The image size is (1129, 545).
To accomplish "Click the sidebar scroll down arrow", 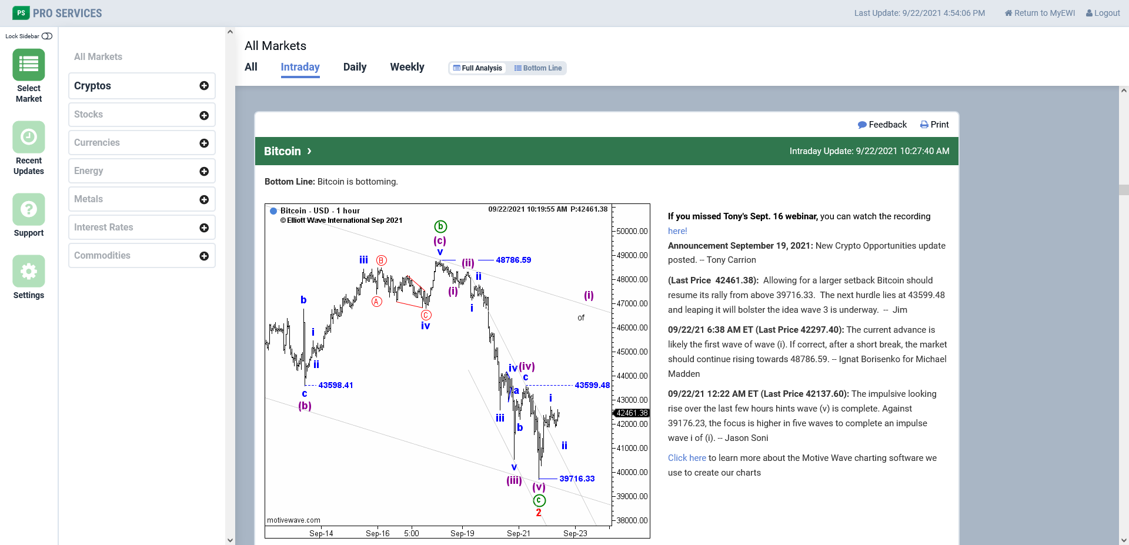I will (230, 540).
